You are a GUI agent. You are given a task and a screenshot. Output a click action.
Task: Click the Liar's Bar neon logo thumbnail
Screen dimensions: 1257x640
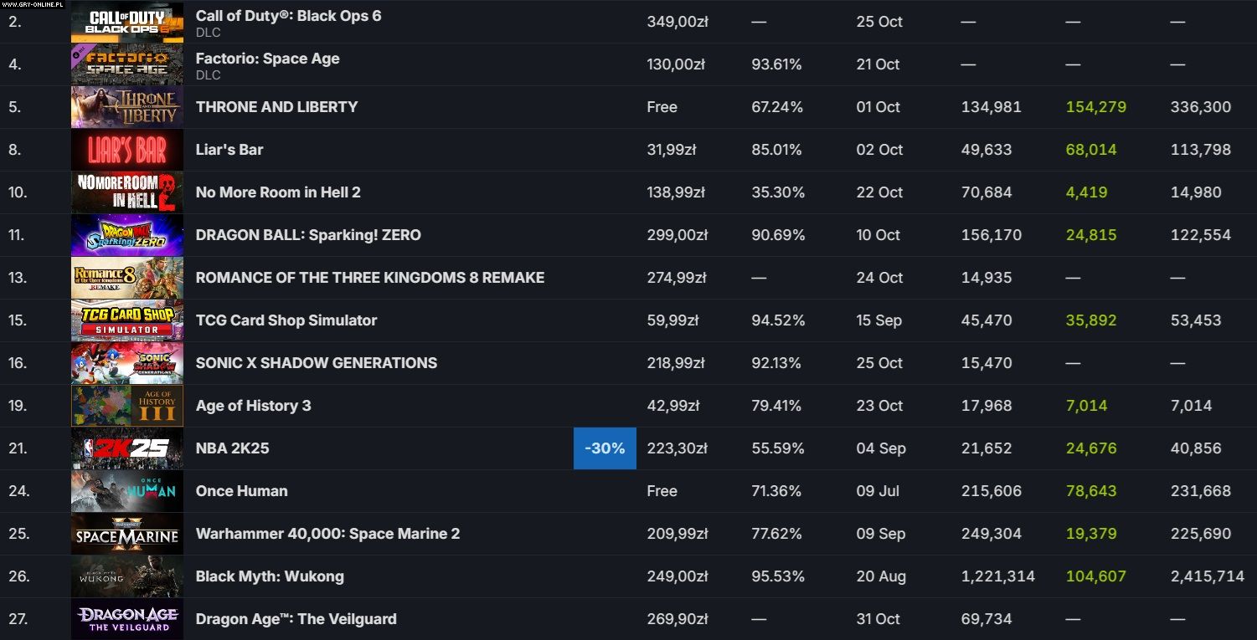point(126,150)
